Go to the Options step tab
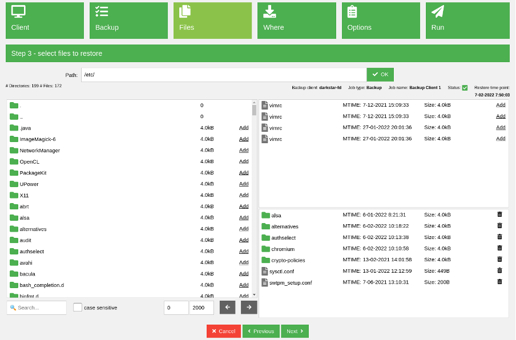Screen dimensions: 516x340 pyautogui.click(x=381, y=21)
